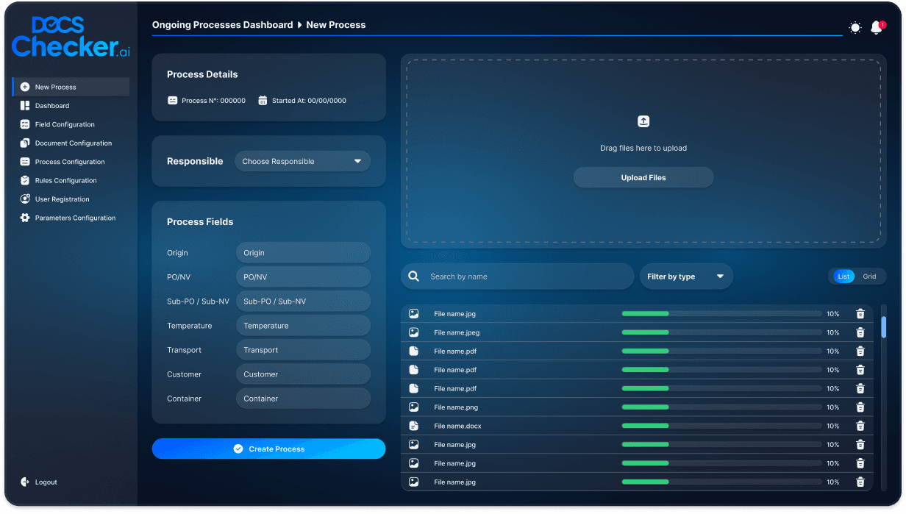Click the upload arrow icon in drop zone

[643, 121]
